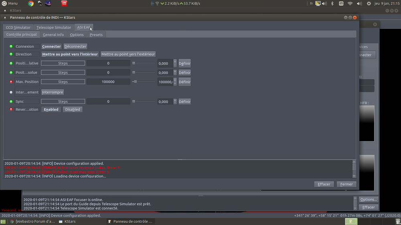Click the red Max. Position status light
401x225 pixels.
tap(11, 82)
